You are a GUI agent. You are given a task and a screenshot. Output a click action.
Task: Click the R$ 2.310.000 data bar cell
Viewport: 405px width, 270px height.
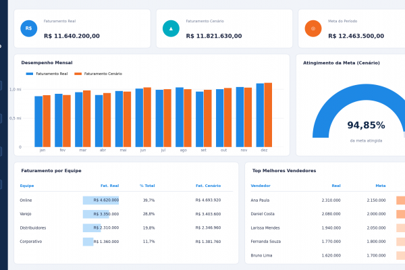point(101,228)
